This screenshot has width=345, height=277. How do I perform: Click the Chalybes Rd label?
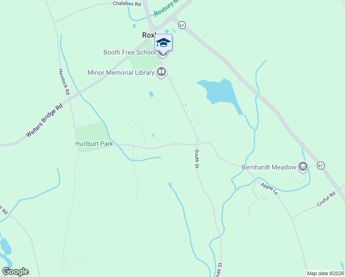tap(127, 4)
